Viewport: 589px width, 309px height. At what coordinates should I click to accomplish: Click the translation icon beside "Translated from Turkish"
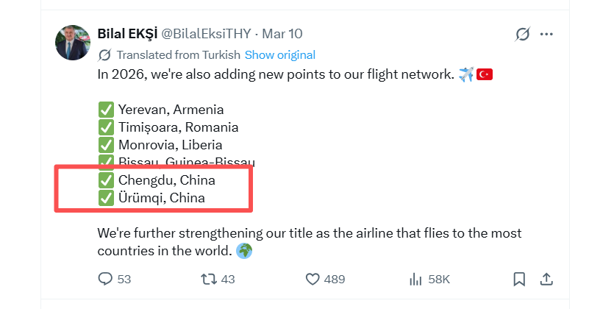point(104,55)
